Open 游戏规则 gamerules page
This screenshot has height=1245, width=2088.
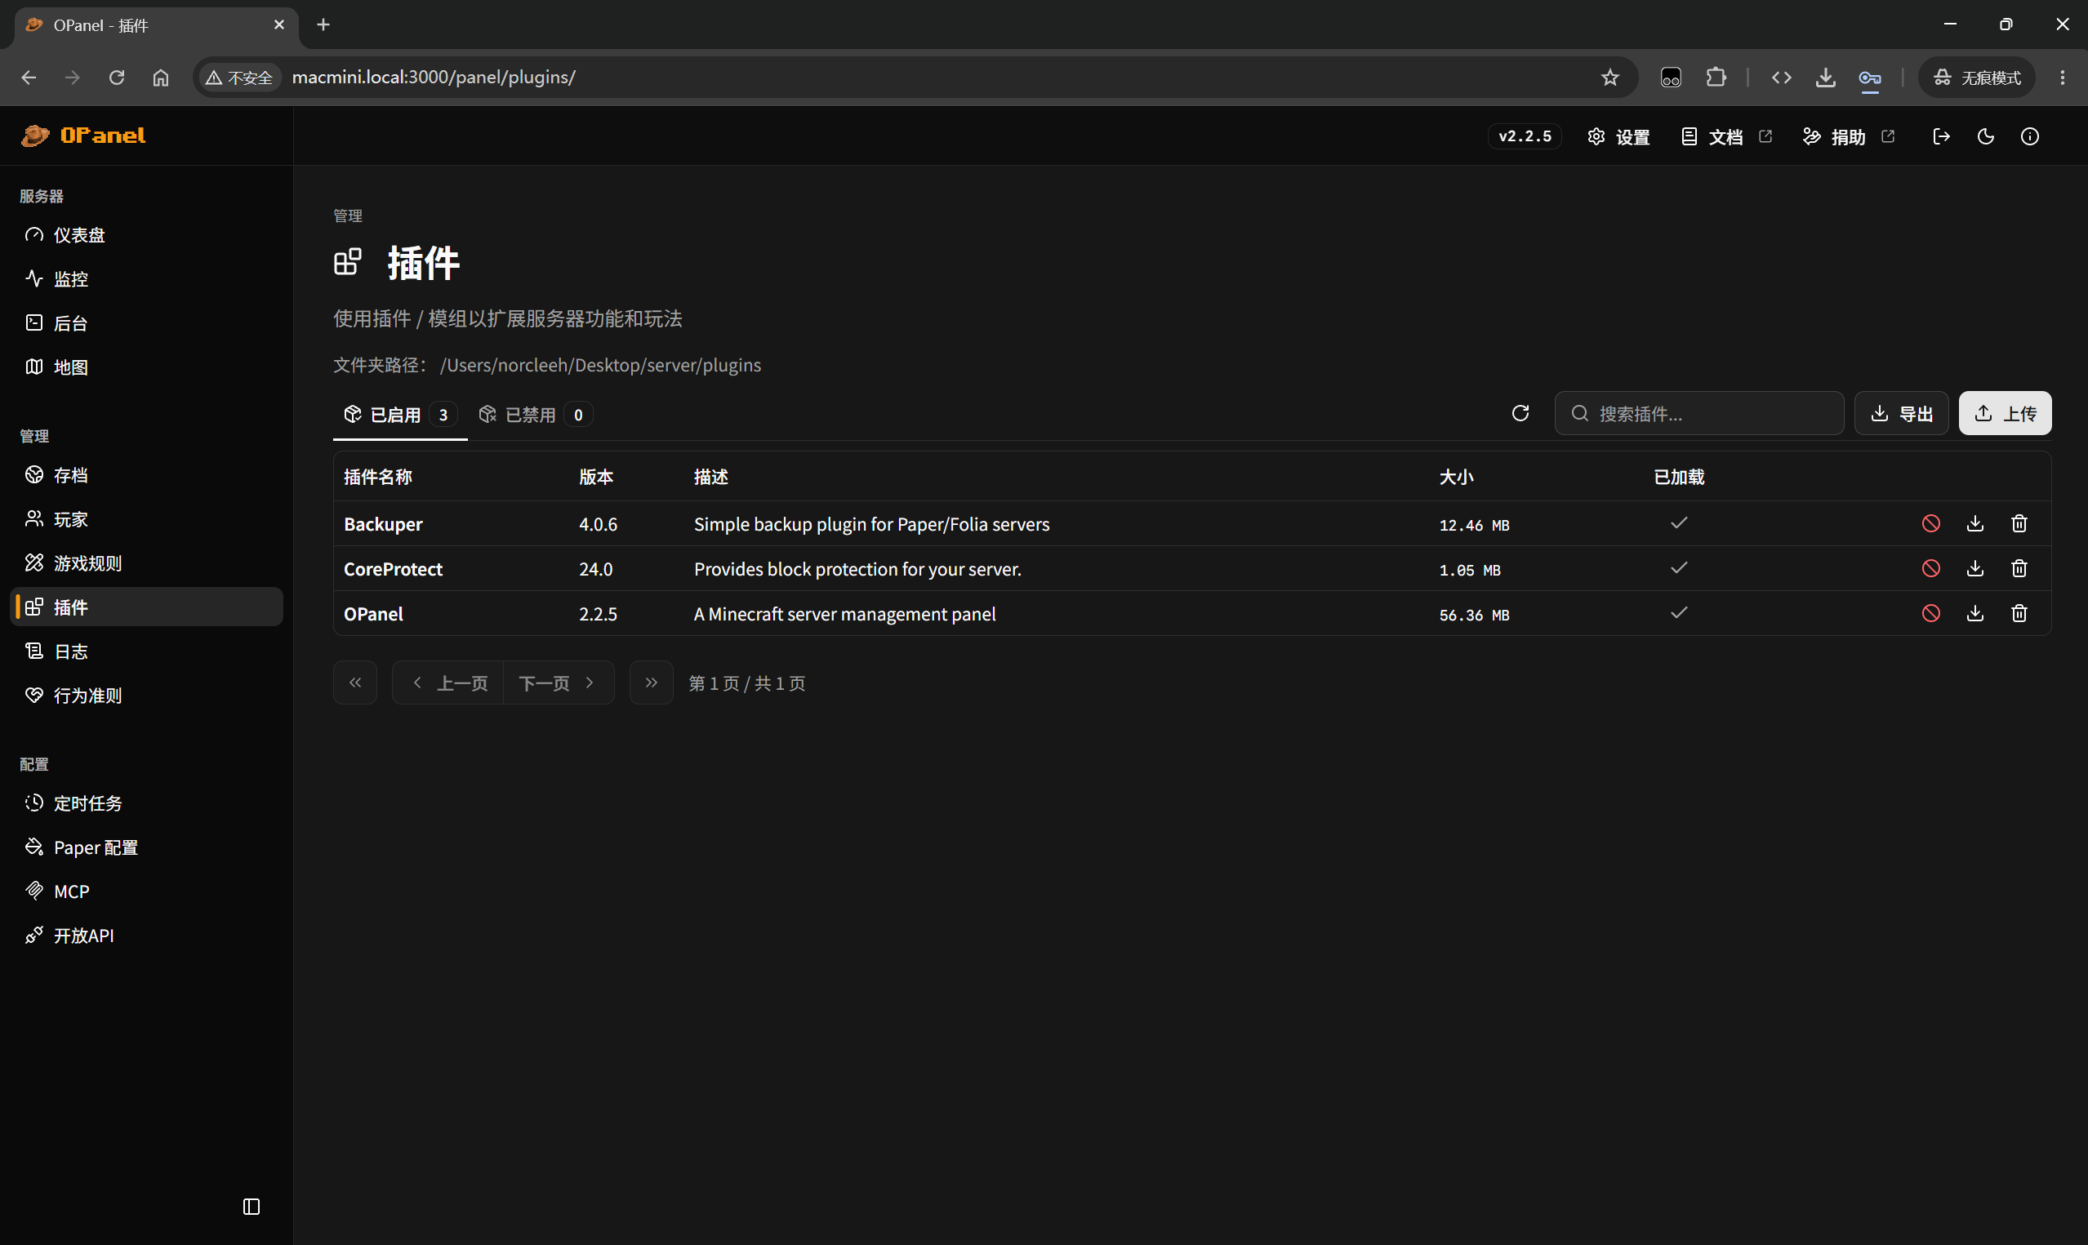pos(146,563)
